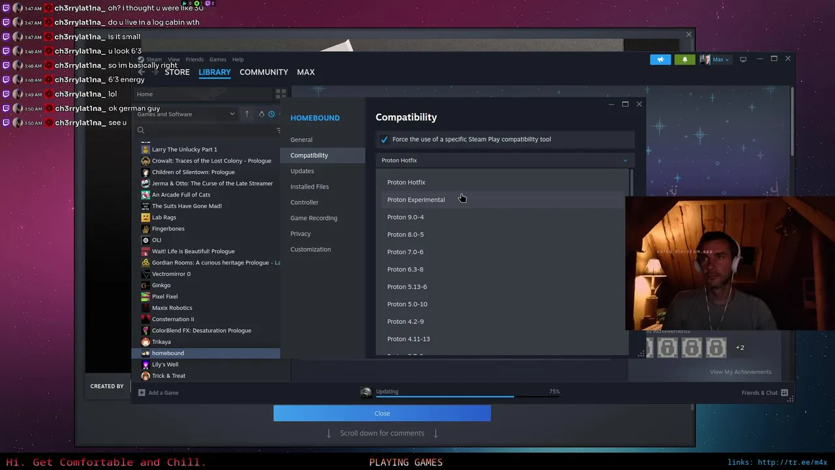Open the Games menu in menu bar

click(x=218, y=59)
